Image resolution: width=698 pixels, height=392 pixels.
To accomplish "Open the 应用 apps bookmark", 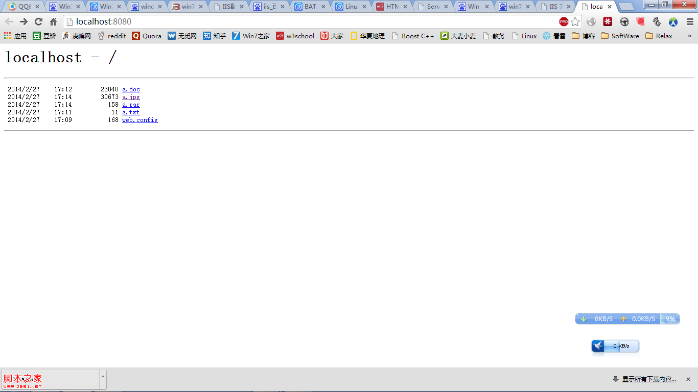I will pos(15,36).
